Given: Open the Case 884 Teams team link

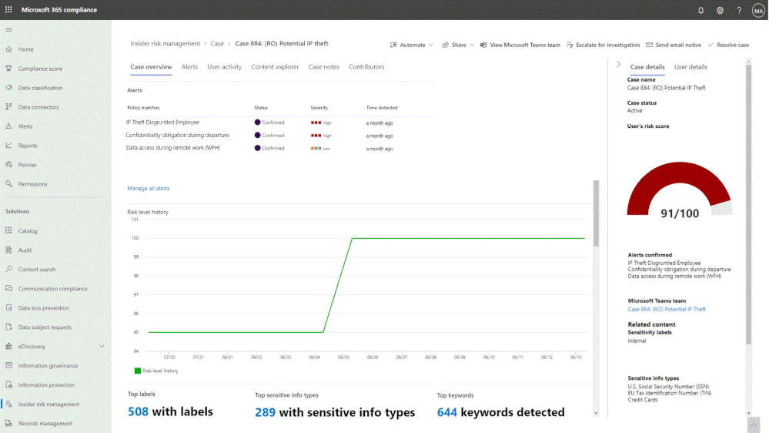Looking at the screenshot, I should (667, 309).
